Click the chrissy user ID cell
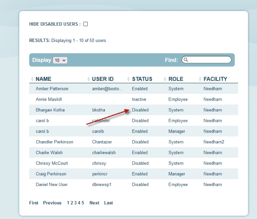The height and width of the screenshot is (219, 257). (x=99, y=163)
